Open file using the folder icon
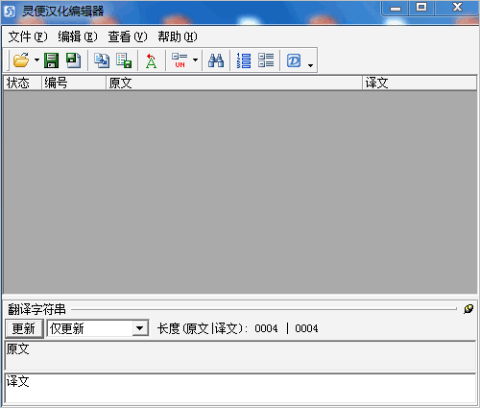The width and height of the screenshot is (480, 408). (21, 60)
